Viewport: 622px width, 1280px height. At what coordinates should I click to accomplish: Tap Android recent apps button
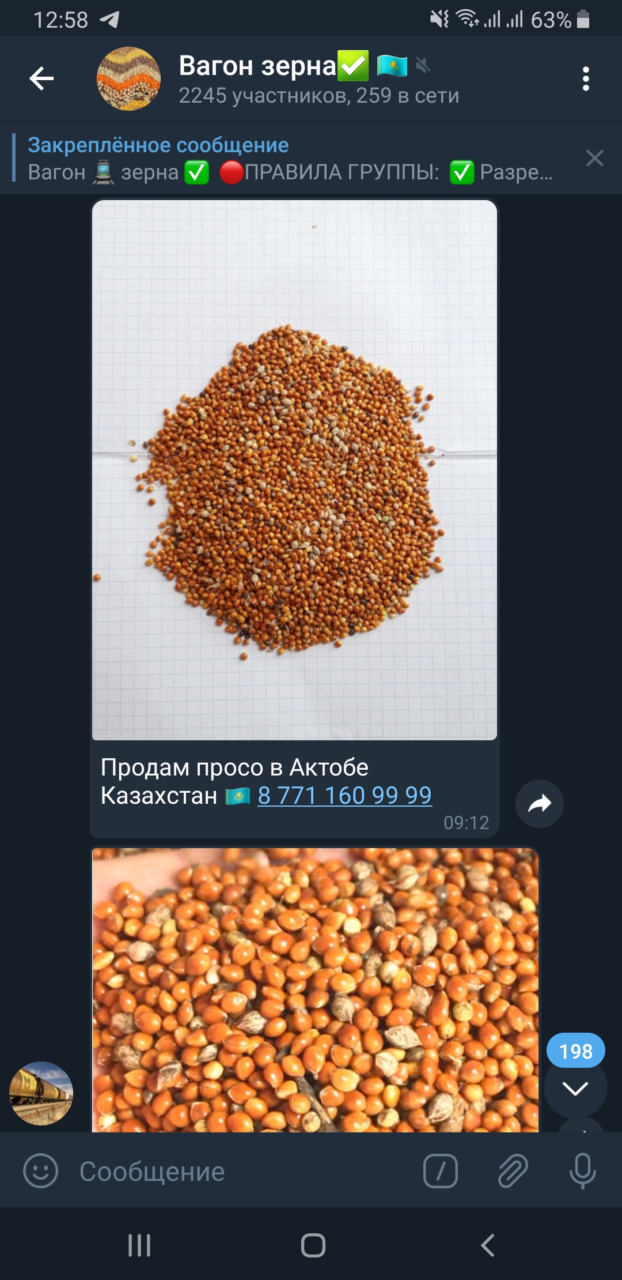click(x=139, y=1245)
